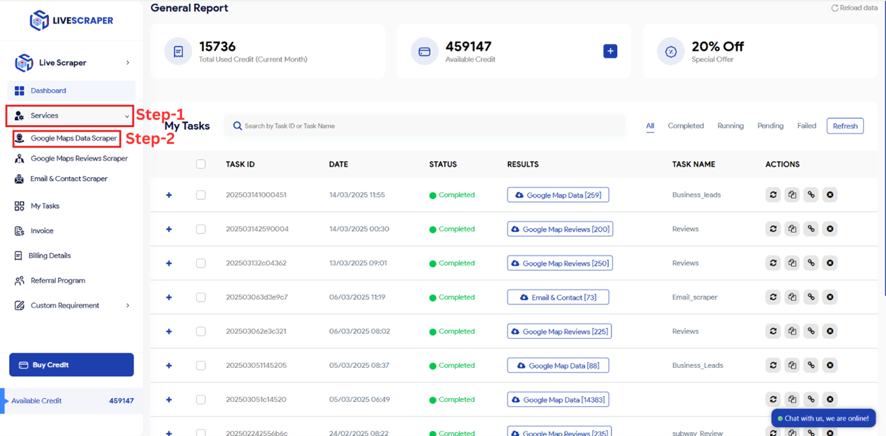Download Google Map Data [259] results

[558, 194]
